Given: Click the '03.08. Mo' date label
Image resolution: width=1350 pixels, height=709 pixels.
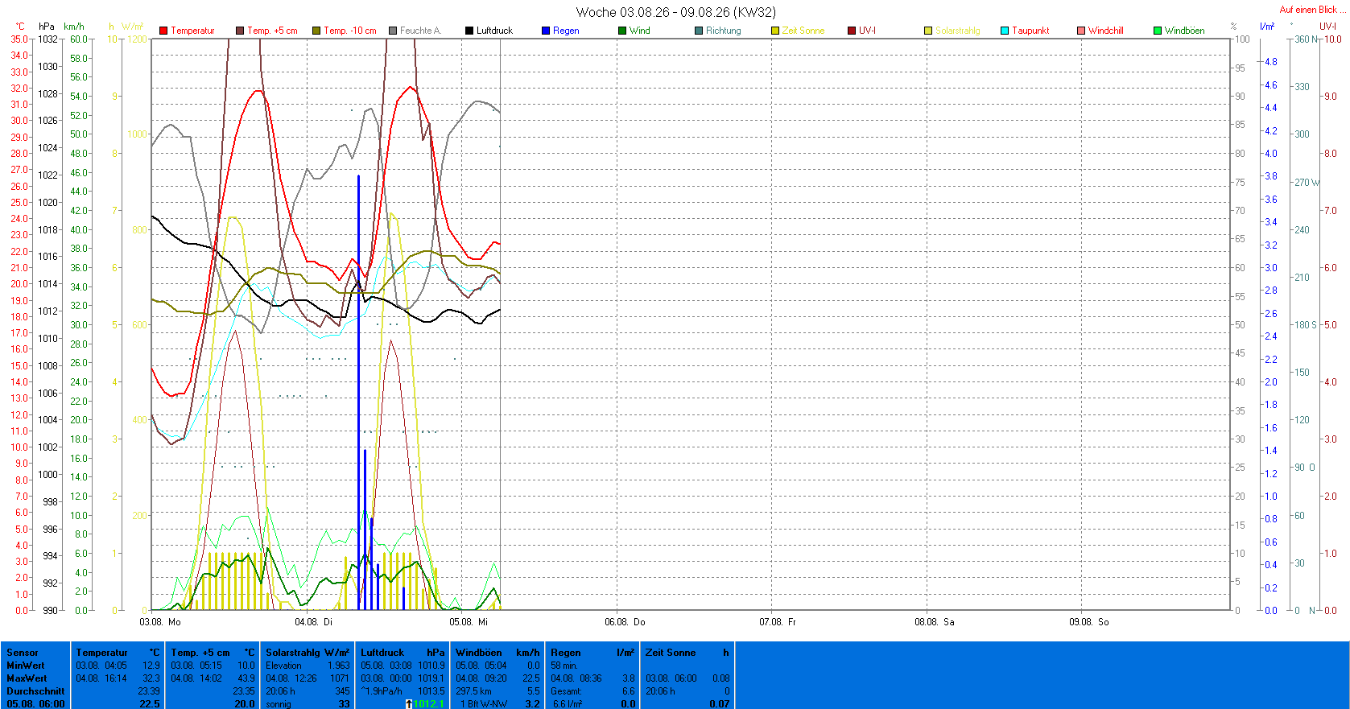Looking at the screenshot, I should pos(160,622).
